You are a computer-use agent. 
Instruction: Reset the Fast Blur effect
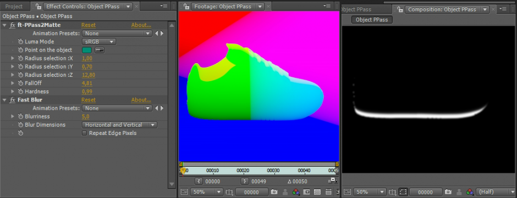click(89, 100)
